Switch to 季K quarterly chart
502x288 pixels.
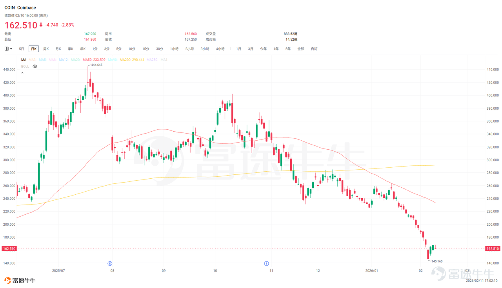[x=70, y=49]
